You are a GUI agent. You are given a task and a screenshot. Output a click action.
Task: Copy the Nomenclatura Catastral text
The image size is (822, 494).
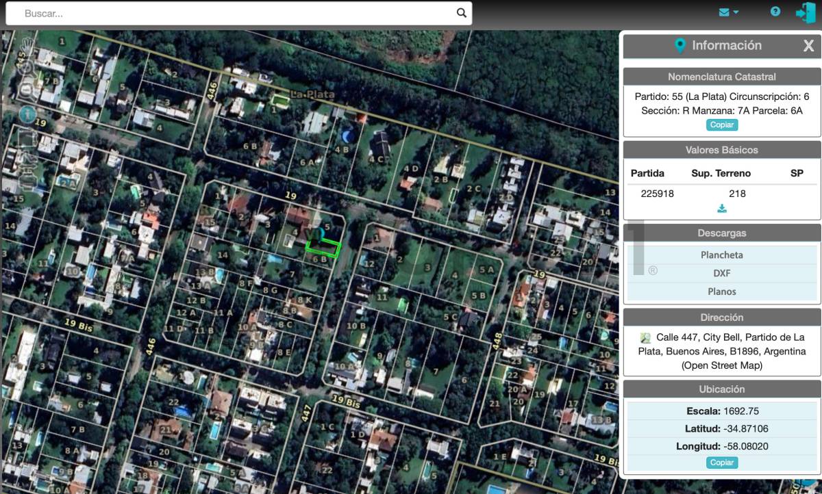[x=722, y=125]
